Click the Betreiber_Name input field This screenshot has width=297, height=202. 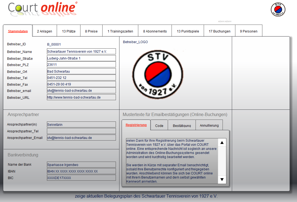tap(81, 51)
